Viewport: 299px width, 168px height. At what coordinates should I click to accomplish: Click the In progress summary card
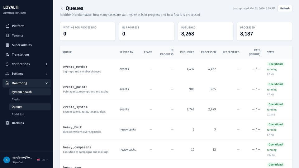146,31
